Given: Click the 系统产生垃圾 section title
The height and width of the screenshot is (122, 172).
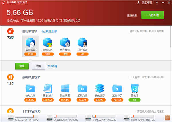Looking at the screenshot, I should point(31,77).
